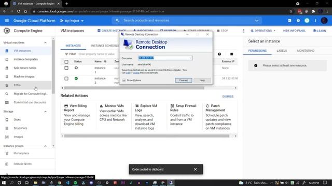Screen dimensions: 332x186
Task: Click the instances table horizontal scrollbar
Action: click(x=134, y=88)
